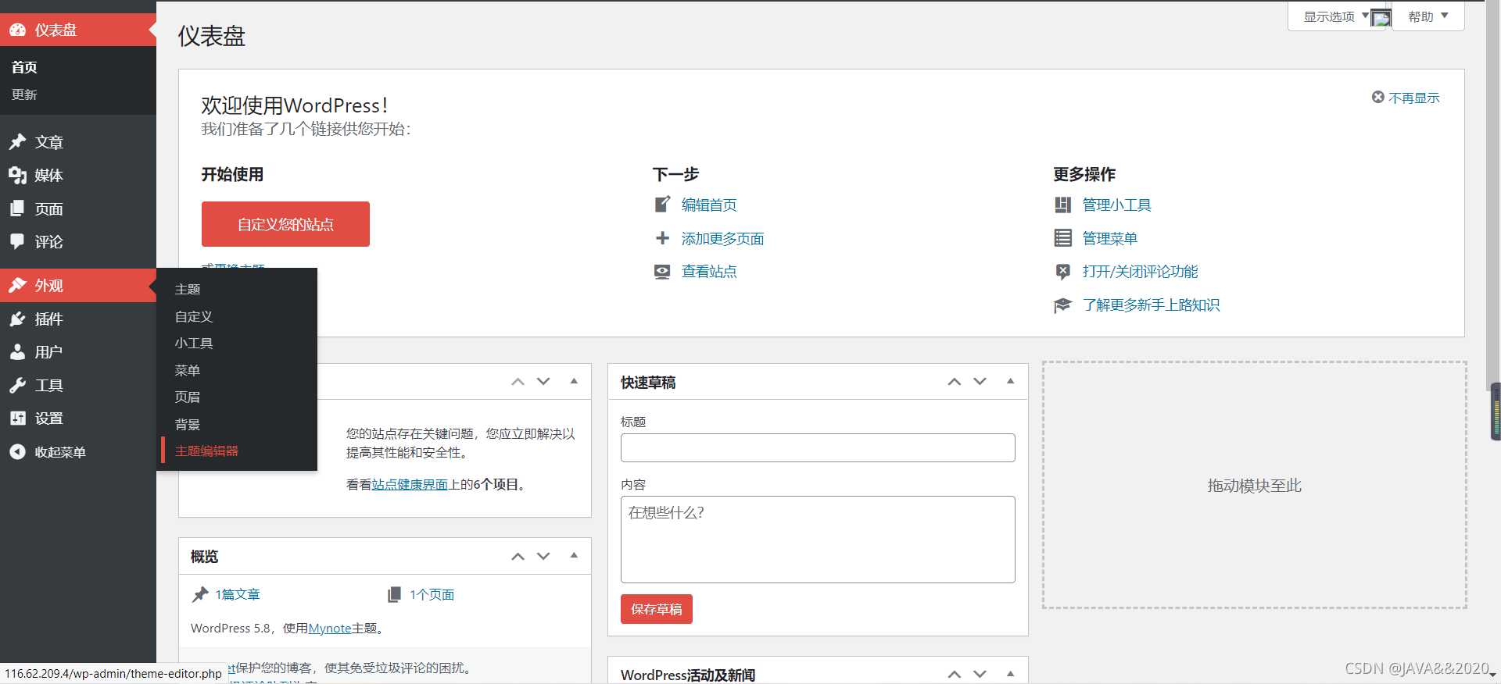Dismiss welcome panel via circle-x icon

(x=1378, y=97)
